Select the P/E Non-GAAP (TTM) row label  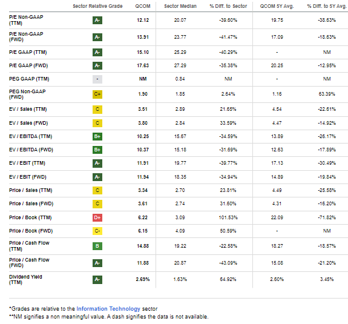26,20
